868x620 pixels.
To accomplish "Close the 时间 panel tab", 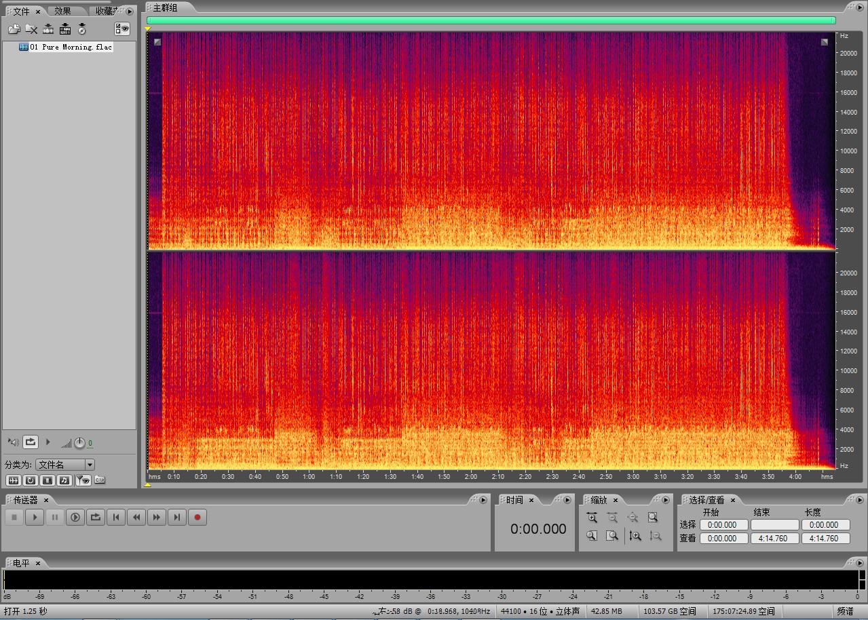I will click(531, 501).
